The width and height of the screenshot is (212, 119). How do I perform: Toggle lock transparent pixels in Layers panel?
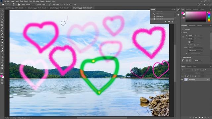185,76
